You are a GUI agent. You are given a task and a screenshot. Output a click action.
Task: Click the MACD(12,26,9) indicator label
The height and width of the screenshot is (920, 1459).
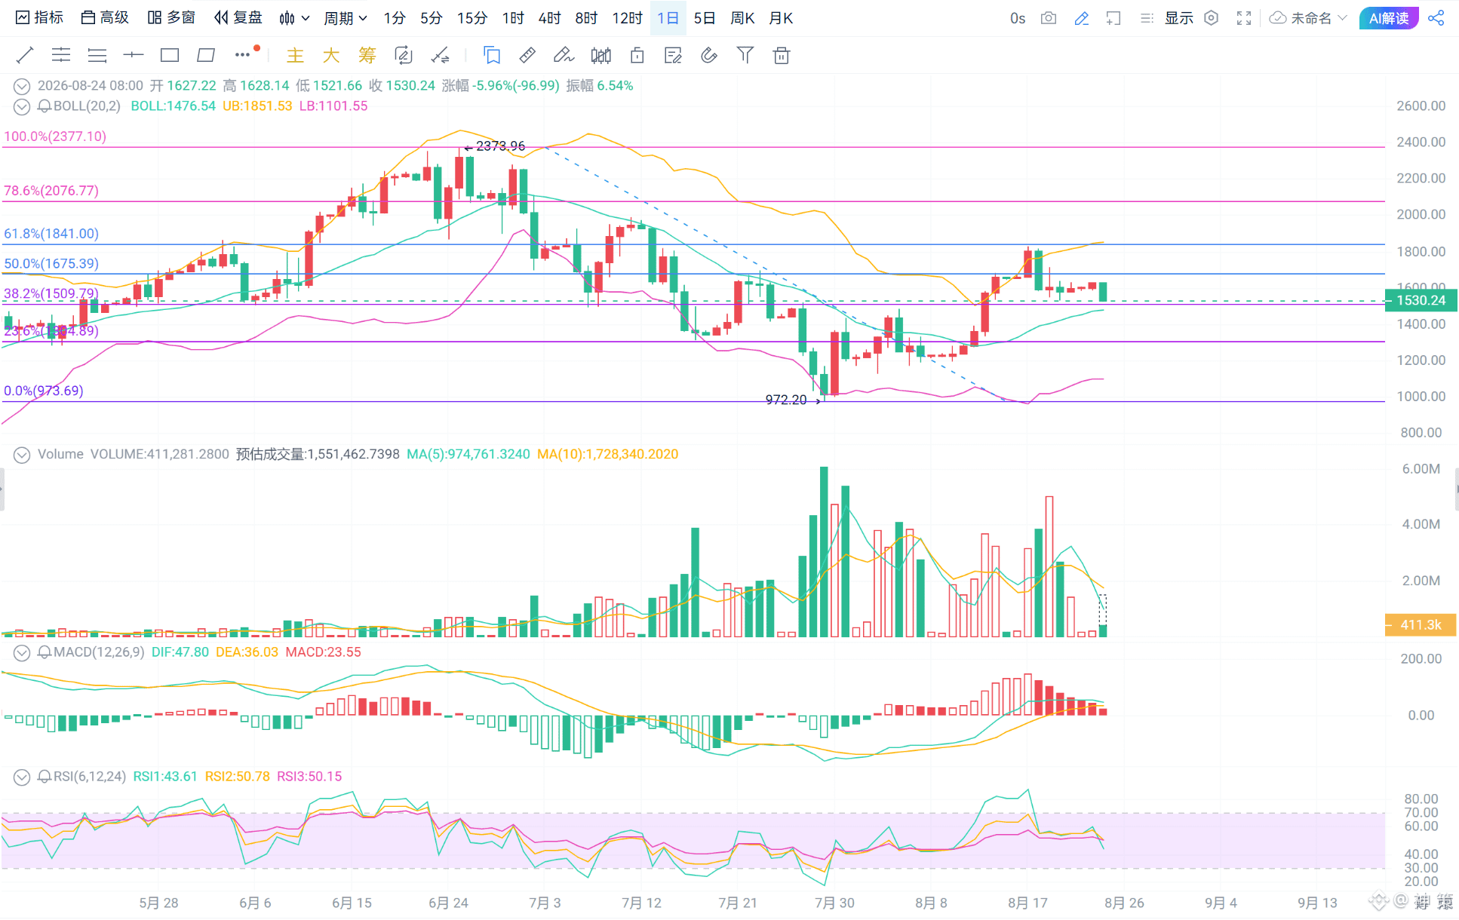point(99,652)
